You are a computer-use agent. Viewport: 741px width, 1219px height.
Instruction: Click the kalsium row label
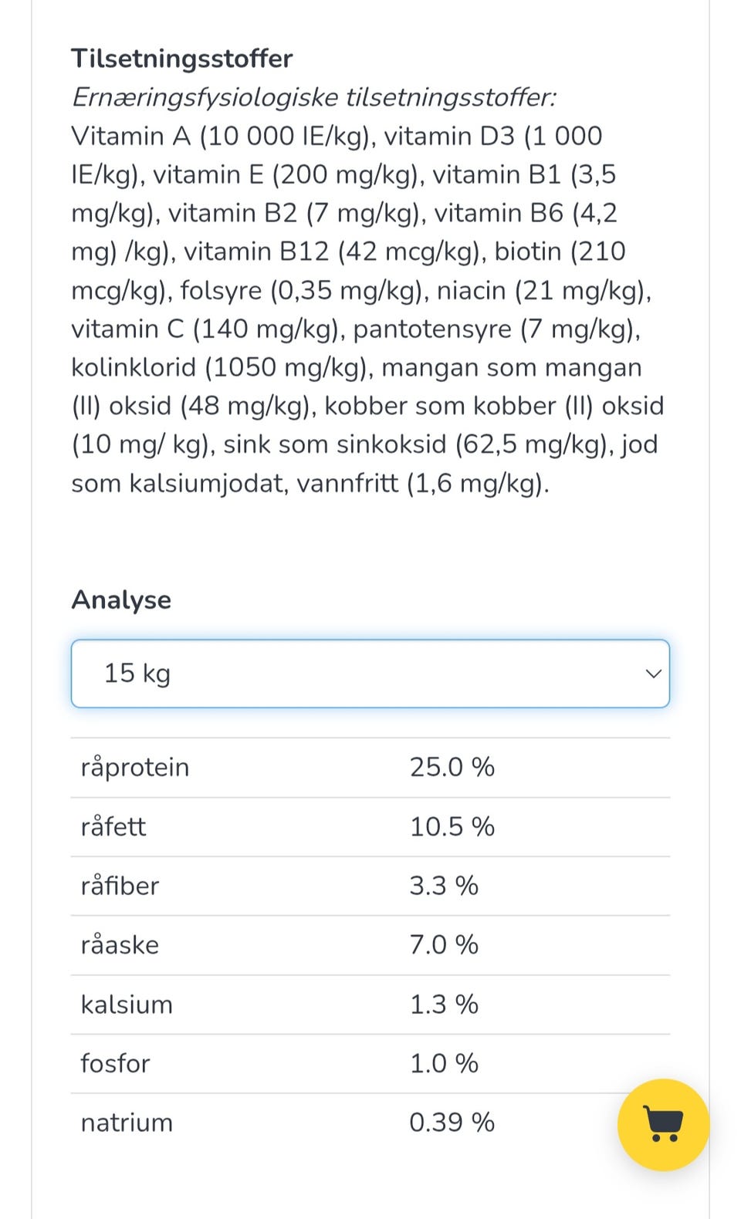pos(127,1004)
